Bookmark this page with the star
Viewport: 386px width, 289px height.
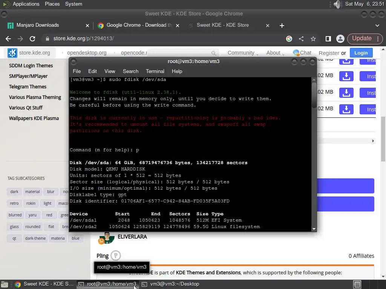[x=313, y=39]
